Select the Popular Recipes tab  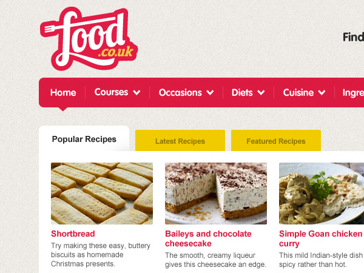coord(84,139)
